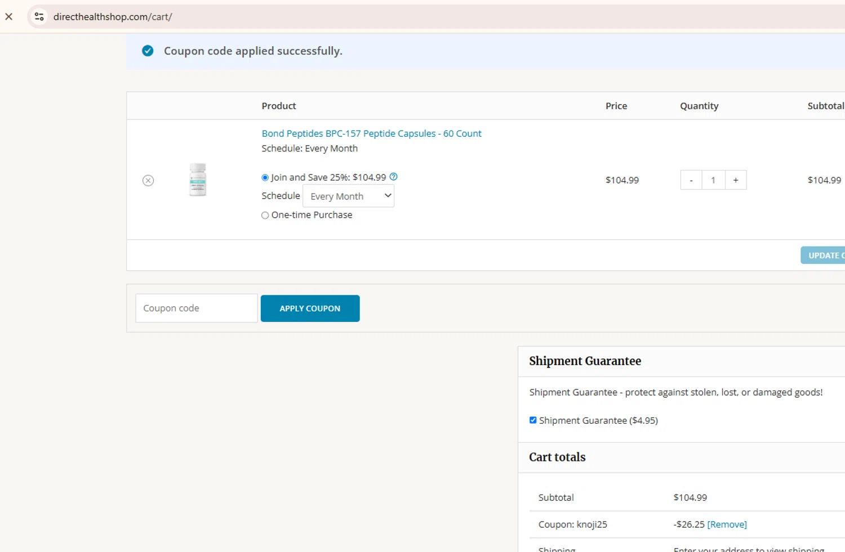This screenshot has width=845, height=552.
Task: Click the quantity field showing 1
Action: point(713,180)
